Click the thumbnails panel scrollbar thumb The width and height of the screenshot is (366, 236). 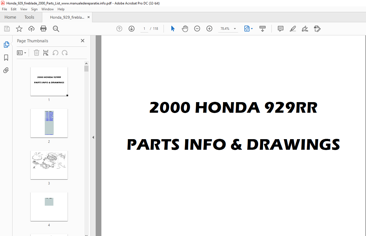tap(86, 68)
